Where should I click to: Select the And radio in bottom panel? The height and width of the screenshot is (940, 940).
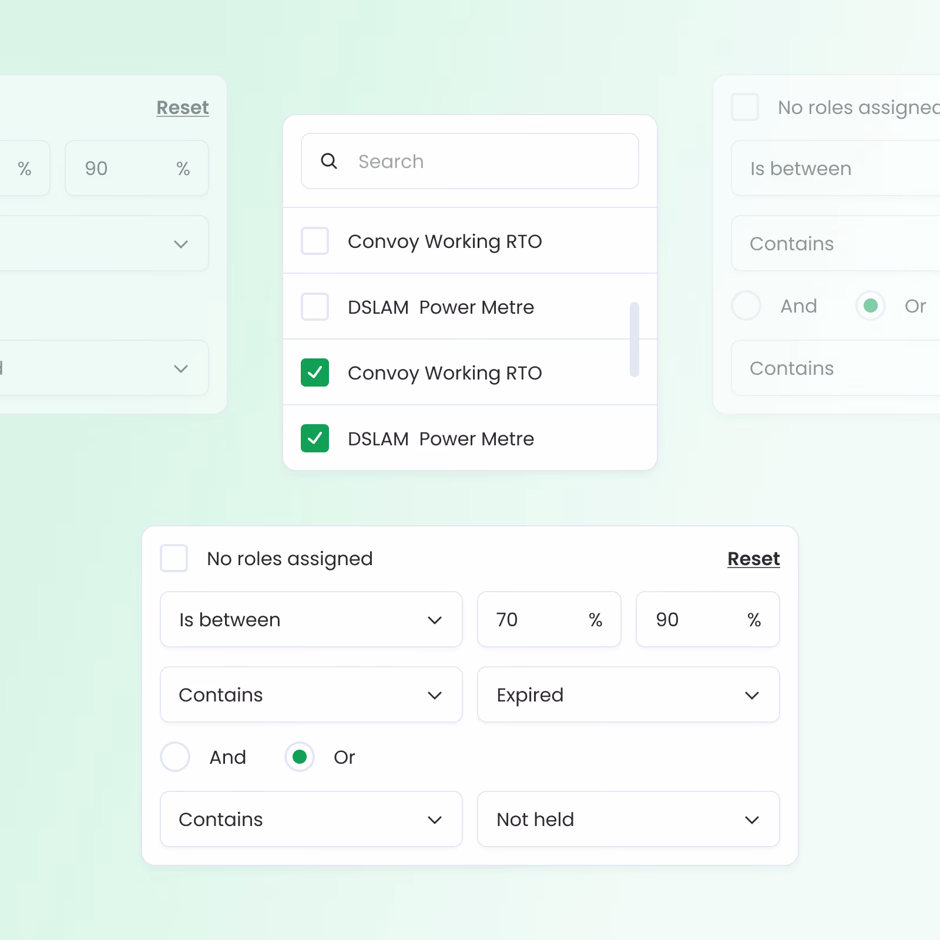click(x=175, y=757)
